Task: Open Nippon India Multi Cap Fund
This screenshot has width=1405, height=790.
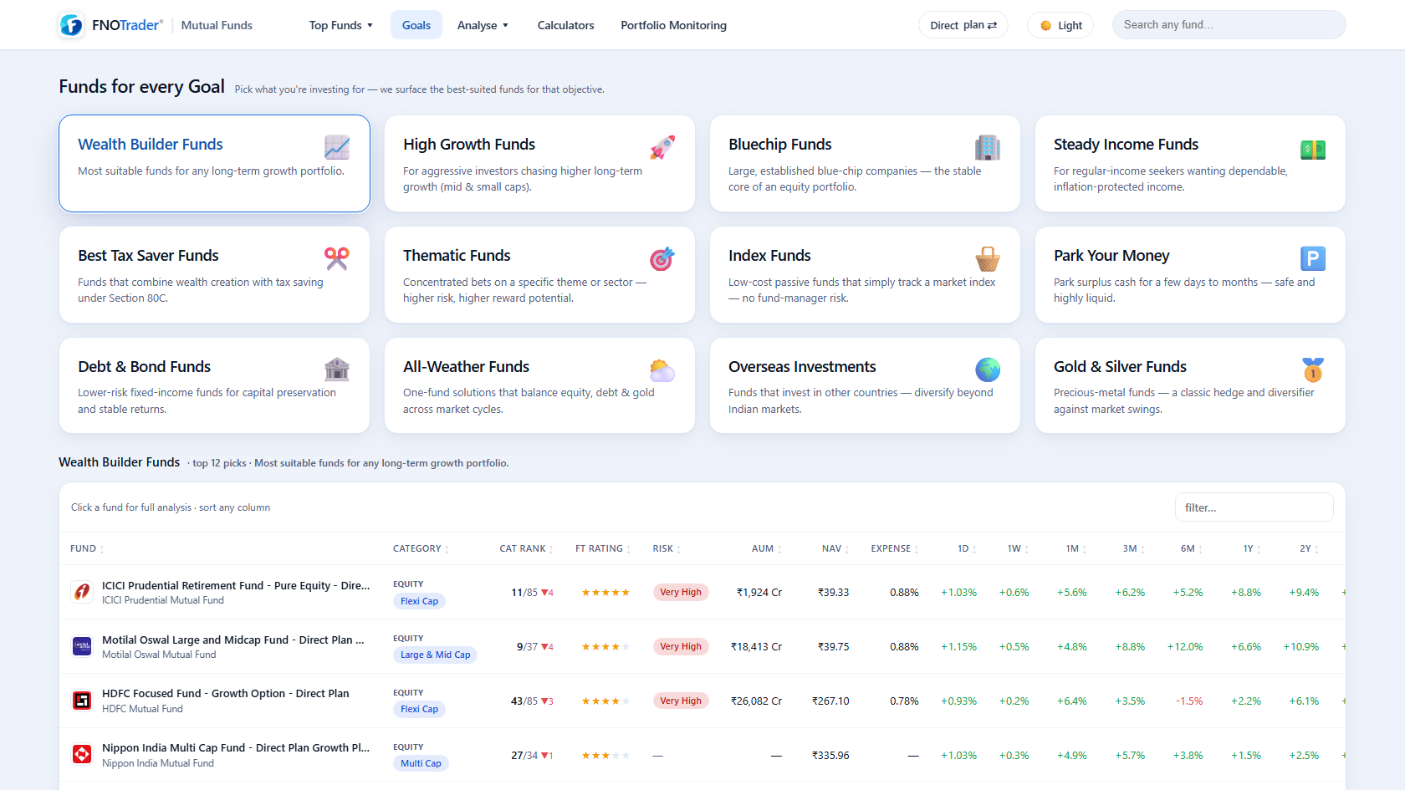Action: (236, 747)
